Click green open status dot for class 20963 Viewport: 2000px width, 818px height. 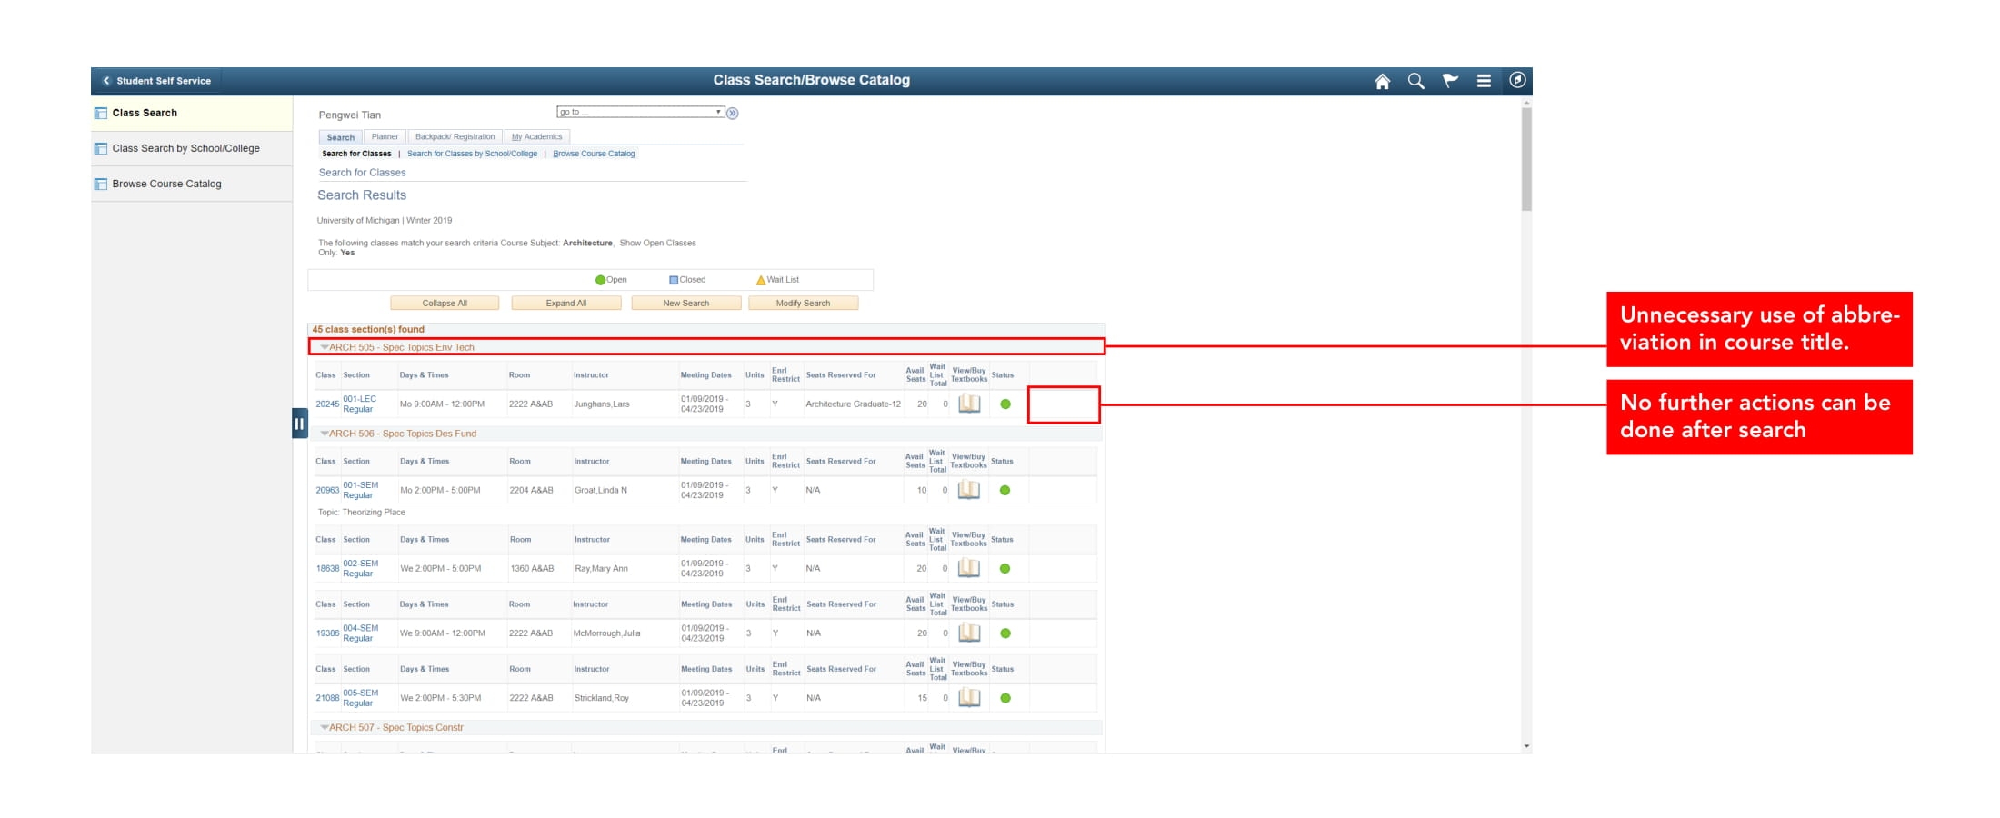click(1005, 490)
